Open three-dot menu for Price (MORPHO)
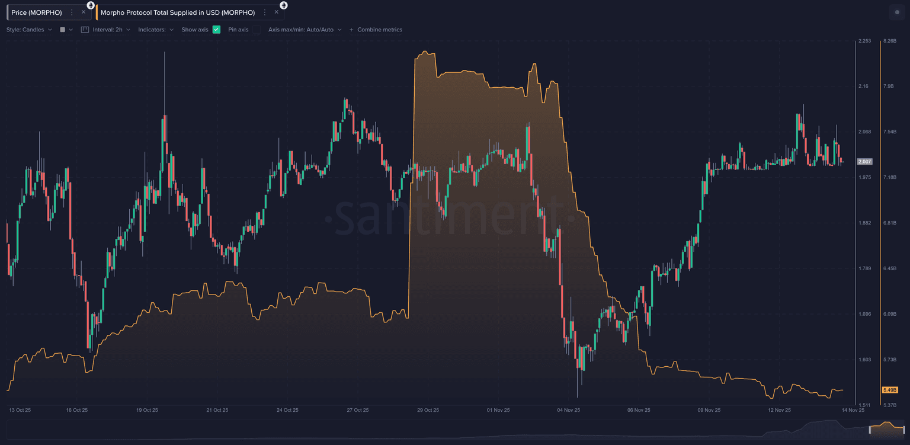Image resolution: width=910 pixels, height=445 pixels. (72, 12)
